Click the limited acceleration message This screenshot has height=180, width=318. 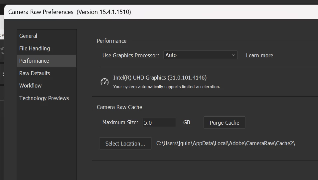(167, 87)
